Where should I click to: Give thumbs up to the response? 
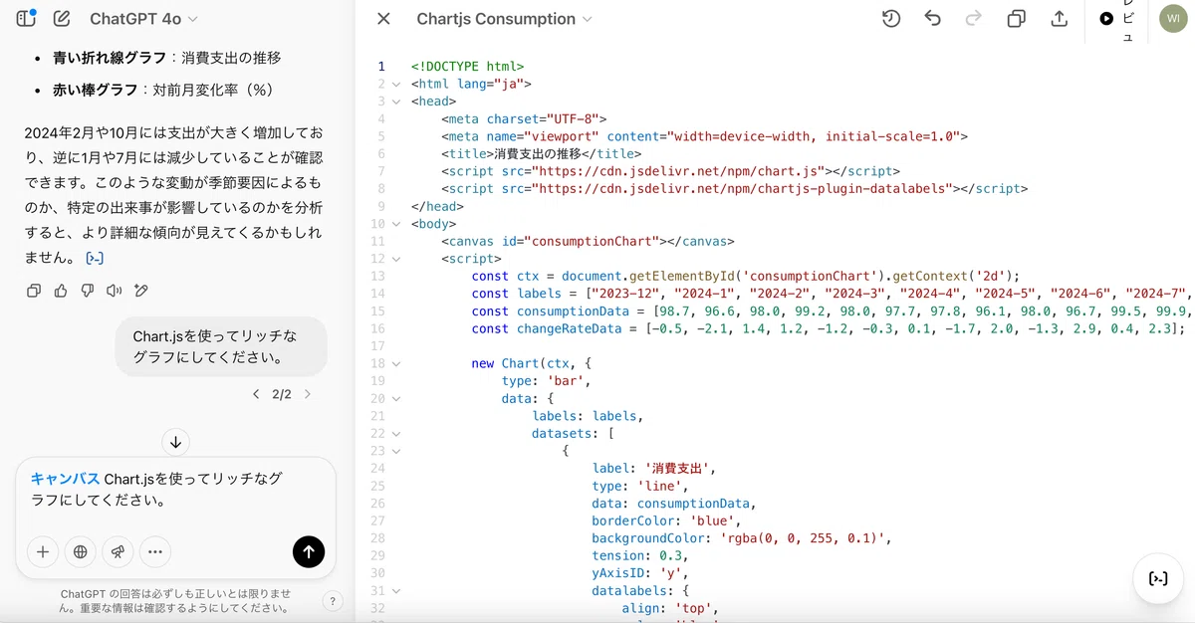[x=61, y=291]
